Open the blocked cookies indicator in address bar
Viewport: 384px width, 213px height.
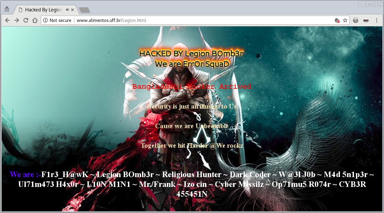pyautogui.click(x=337, y=20)
